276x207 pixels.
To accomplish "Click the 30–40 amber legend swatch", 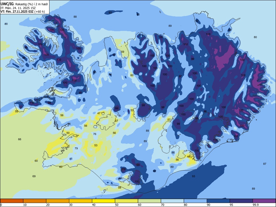I will click(81, 201).
